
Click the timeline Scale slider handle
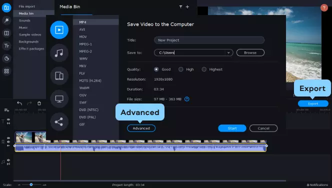(x=31, y=184)
